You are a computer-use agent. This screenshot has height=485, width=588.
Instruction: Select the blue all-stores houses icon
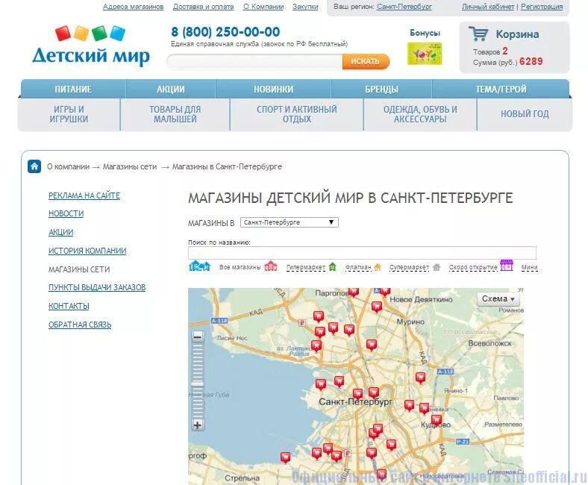(199, 266)
